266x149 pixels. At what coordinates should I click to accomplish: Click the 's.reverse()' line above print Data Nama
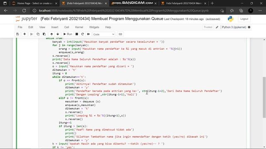(61, 56)
